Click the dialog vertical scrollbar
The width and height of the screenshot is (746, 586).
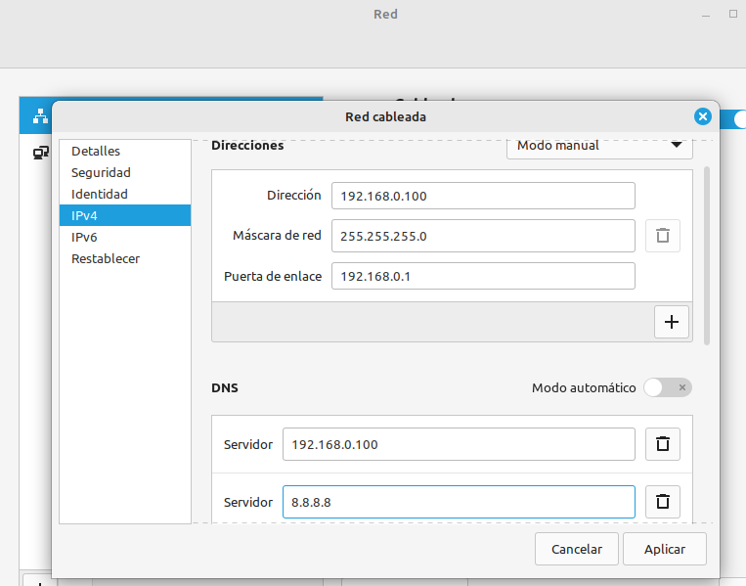[x=707, y=255]
